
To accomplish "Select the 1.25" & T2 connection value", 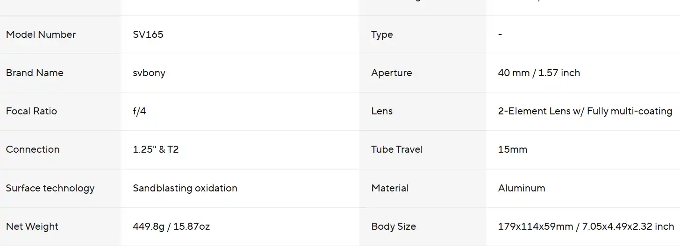I will (156, 149).
